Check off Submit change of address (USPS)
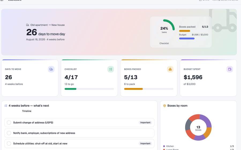The height and width of the screenshot is (150, 241). coord(9,123)
